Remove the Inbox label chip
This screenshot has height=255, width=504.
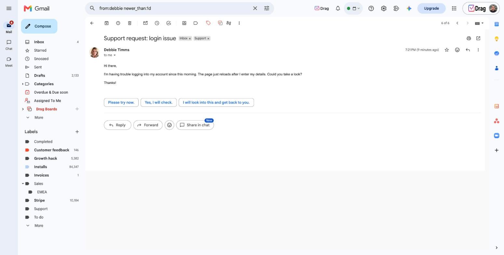[x=190, y=39]
